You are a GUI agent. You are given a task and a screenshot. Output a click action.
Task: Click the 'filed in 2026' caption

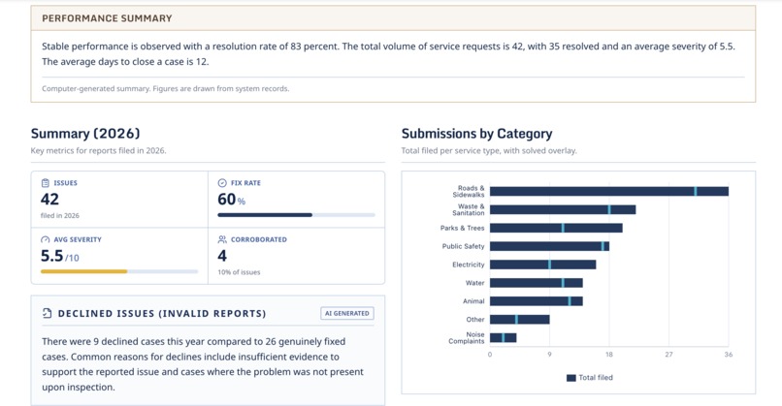pos(60,216)
